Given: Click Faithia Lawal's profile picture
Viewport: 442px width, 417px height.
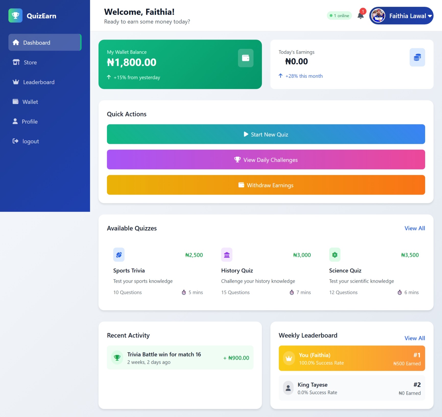Looking at the screenshot, I should (378, 16).
